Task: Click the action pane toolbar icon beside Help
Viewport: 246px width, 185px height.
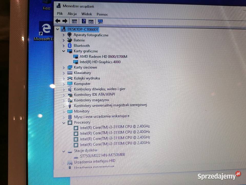Action: pyautogui.click(x=91, y=22)
